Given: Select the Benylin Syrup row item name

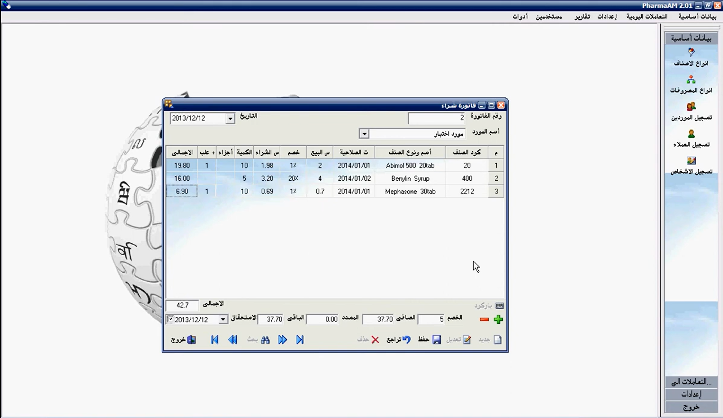Looking at the screenshot, I should 410,179.
